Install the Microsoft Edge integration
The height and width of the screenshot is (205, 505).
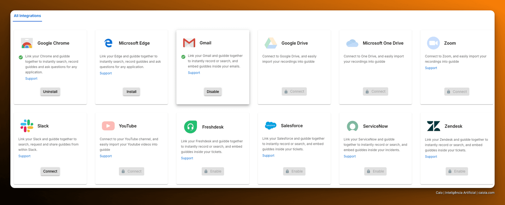click(132, 92)
